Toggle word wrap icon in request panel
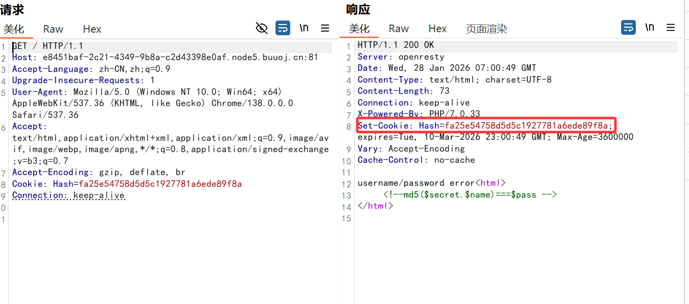This screenshot has height=304, width=689. click(x=283, y=28)
